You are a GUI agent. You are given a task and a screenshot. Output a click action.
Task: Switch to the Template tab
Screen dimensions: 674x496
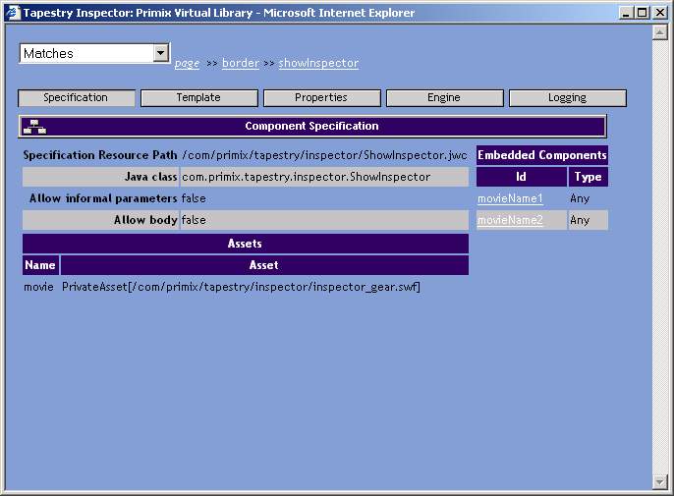point(198,98)
